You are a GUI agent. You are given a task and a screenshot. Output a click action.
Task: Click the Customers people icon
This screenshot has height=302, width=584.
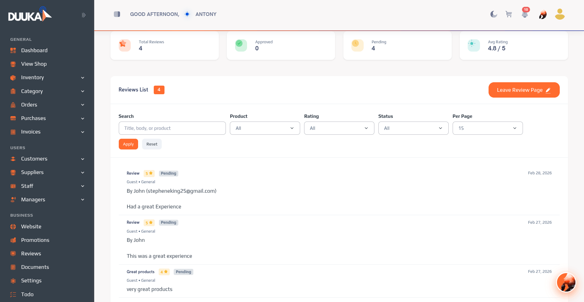tap(13, 159)
